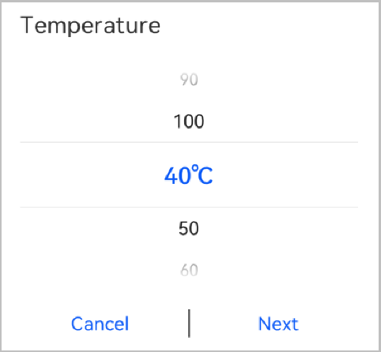The width and height of the screenshot is (381, 352).
Task: Click the upper separator line above 40°C
Action: (x=189, y=142)
